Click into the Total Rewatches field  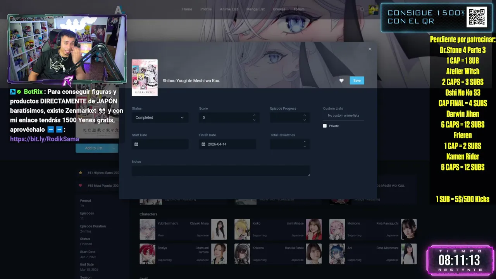290,144
